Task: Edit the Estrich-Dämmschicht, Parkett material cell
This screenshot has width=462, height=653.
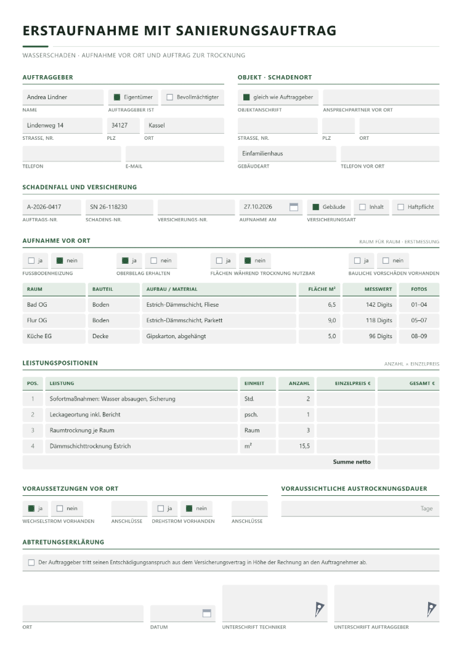Action: coord(219,321)
